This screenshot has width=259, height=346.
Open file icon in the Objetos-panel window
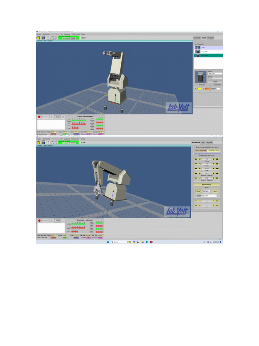(38, 38)
